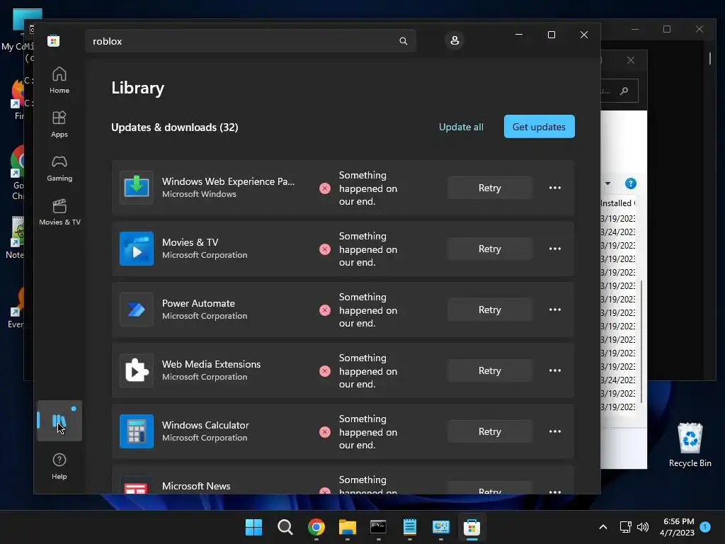Image resolution: width=725 pixels, height=544 pixels.
Task: Click the Movies & TV app icon in the list
Action: 137,249
